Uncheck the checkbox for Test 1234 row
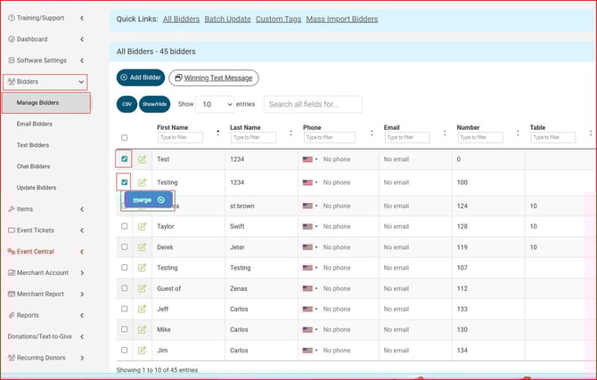This screenshot has height=380, width=597. 125,159
